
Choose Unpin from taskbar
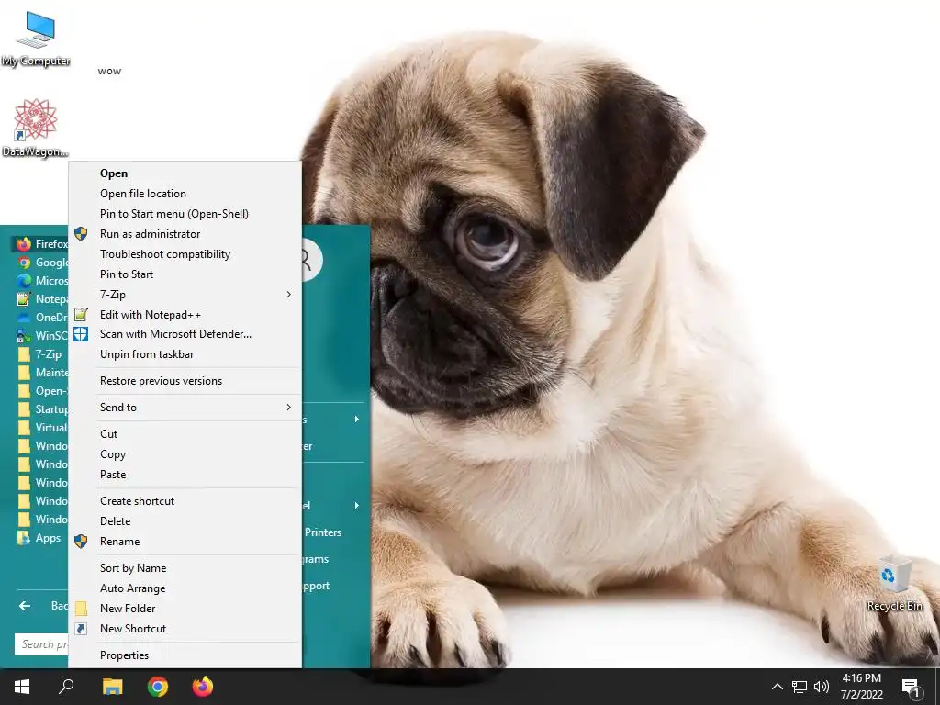point(185,354)
